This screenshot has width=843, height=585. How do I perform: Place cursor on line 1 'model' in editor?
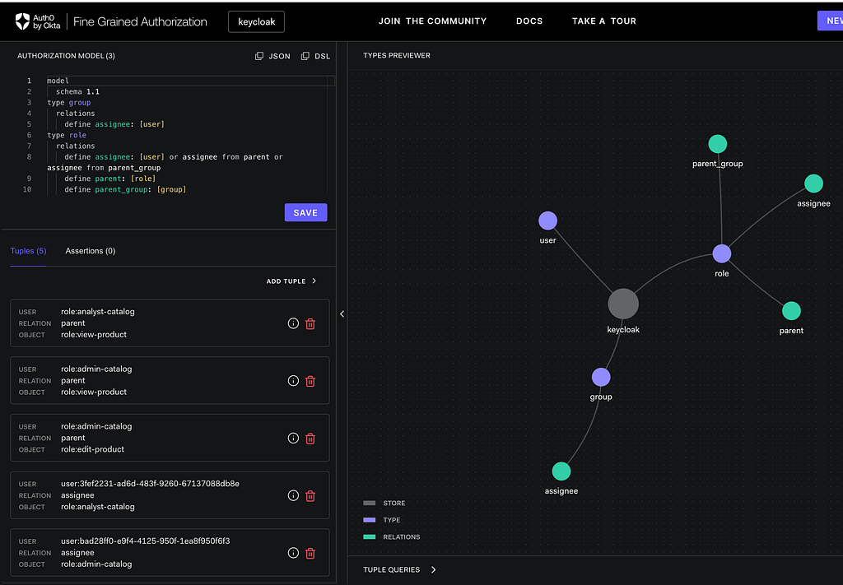pyautogui.click(x=58, y=81)
